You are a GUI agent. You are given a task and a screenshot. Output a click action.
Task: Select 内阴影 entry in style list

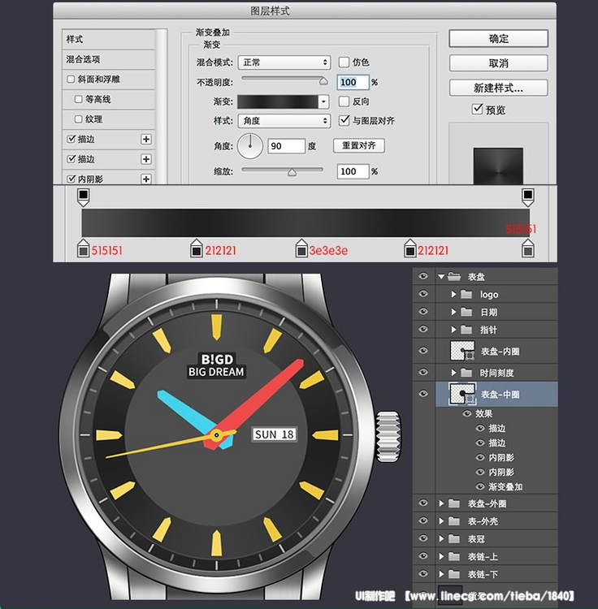(x=108, y=179)
